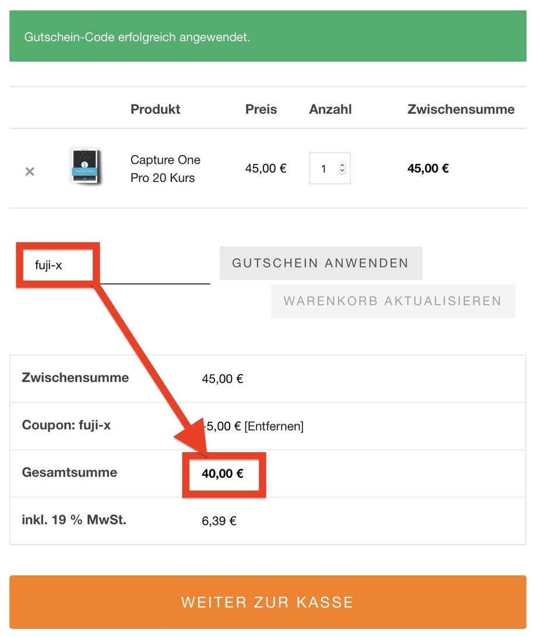Remove the fuji-x coupon via Entfernen
The height and width of the screenshot is (637, 535).
[x=274, y=426]
